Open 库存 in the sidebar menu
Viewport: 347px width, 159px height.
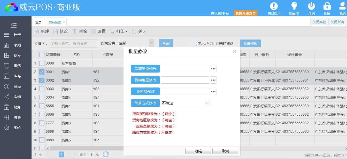pyautogui.click(x=17, y=76)
